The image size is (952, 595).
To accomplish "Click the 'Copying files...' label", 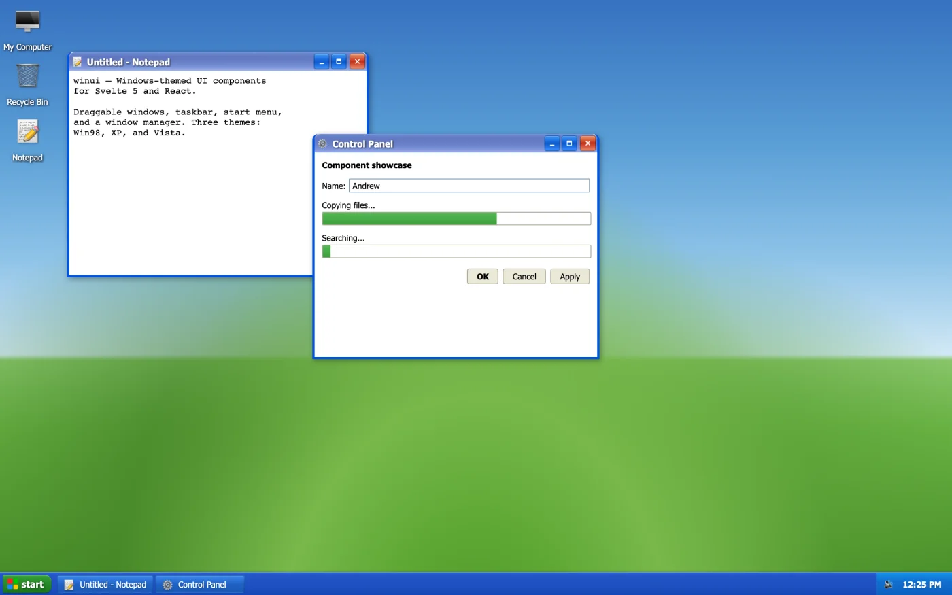I will [348, 205].
